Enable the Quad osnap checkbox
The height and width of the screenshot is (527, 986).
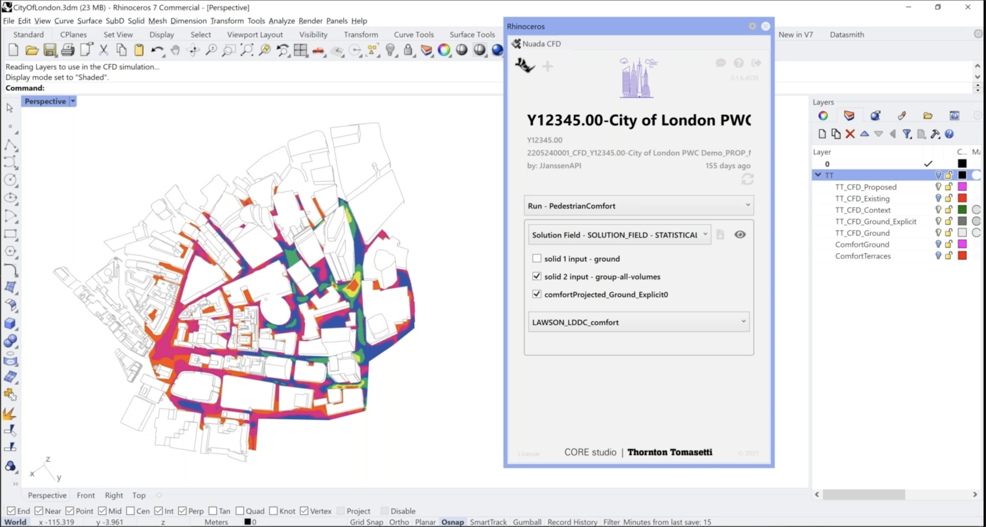click(240, 511)
